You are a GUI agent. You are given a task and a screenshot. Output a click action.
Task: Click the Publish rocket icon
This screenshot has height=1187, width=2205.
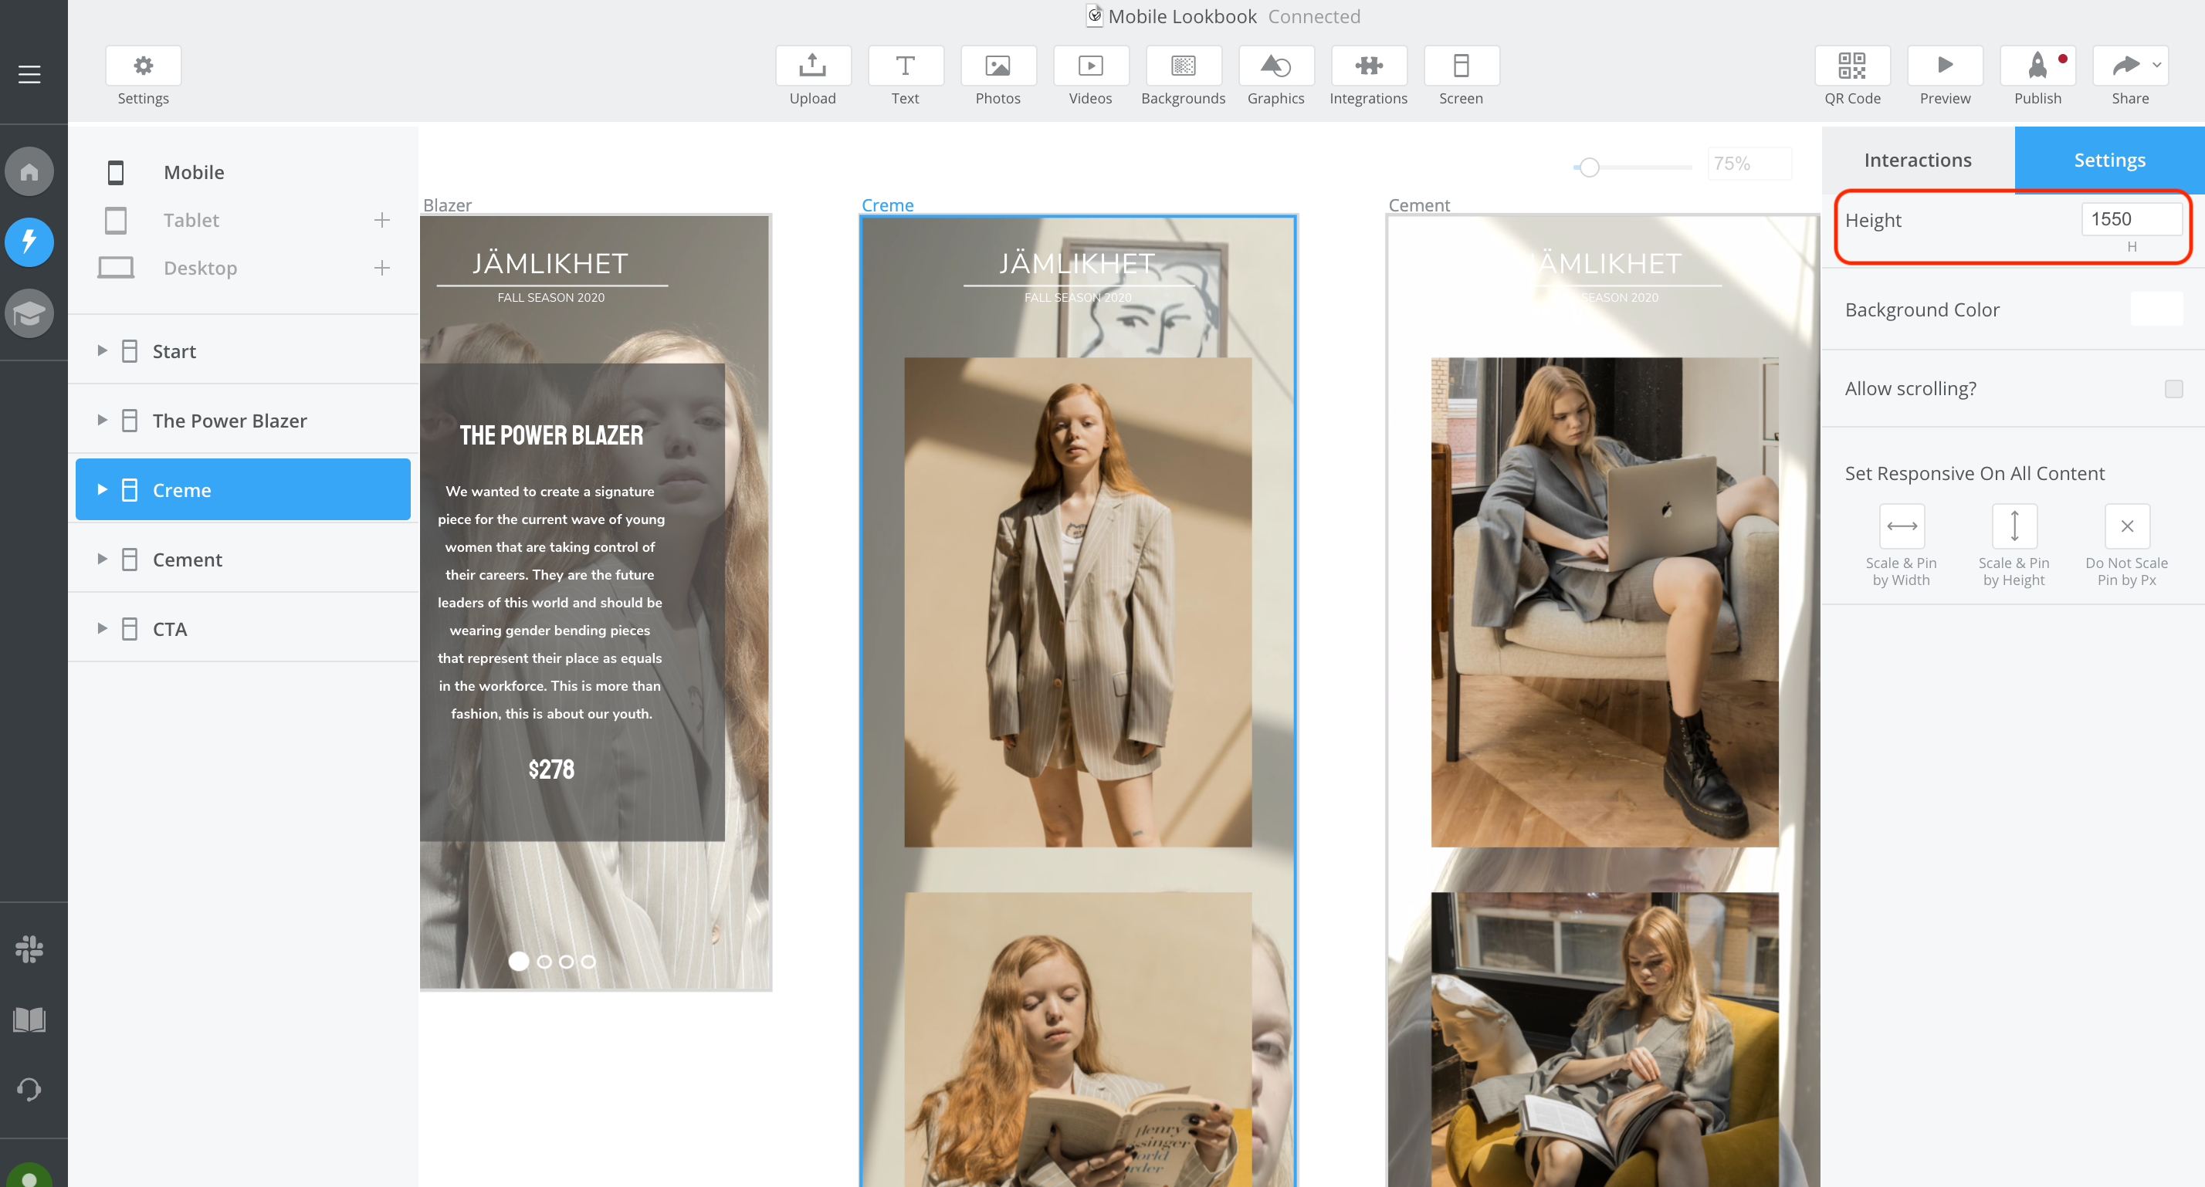pyautogui.click(x=2037, y=66)
